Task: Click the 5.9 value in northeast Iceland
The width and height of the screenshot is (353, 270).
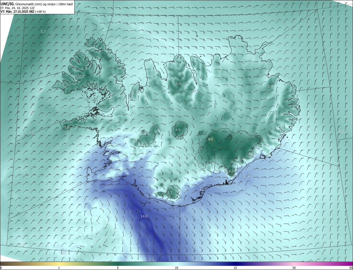Action: click(x=270, y=86)
